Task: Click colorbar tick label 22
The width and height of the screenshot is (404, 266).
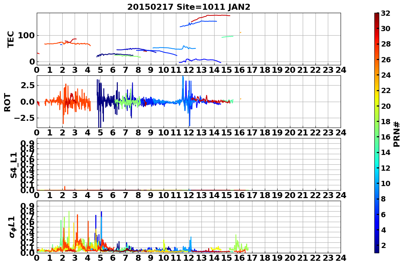Action: tap(386, 90)
